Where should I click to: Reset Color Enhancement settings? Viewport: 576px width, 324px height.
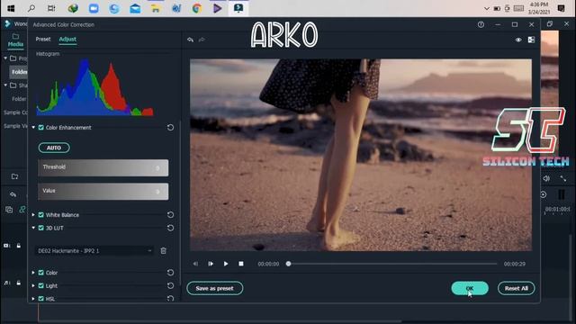coord(170,128)
